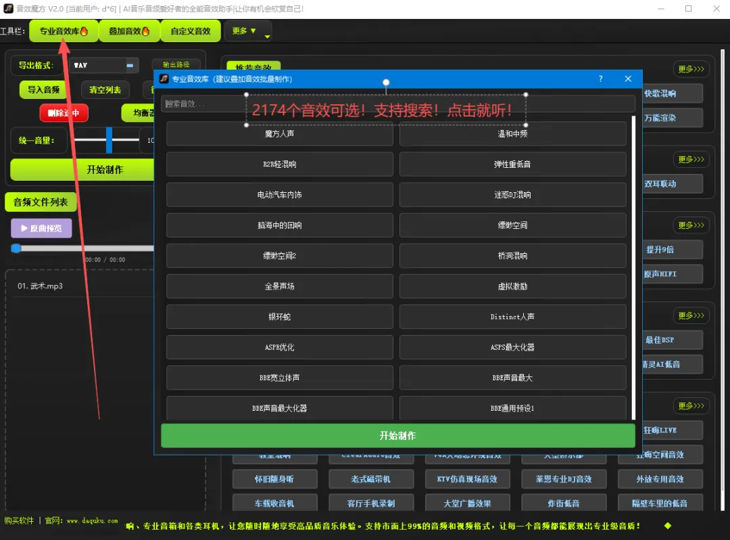Click the 提升9倍 effect button

pos(673,250)
